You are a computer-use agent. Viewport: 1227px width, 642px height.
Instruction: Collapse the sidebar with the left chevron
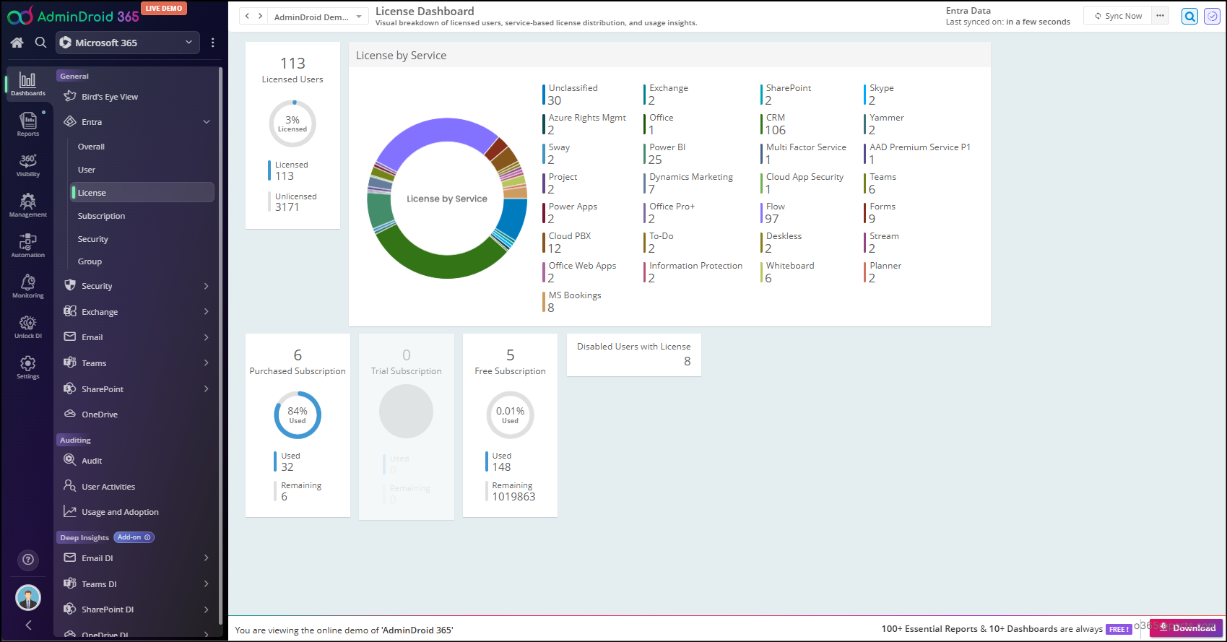(x=28, y=625)
